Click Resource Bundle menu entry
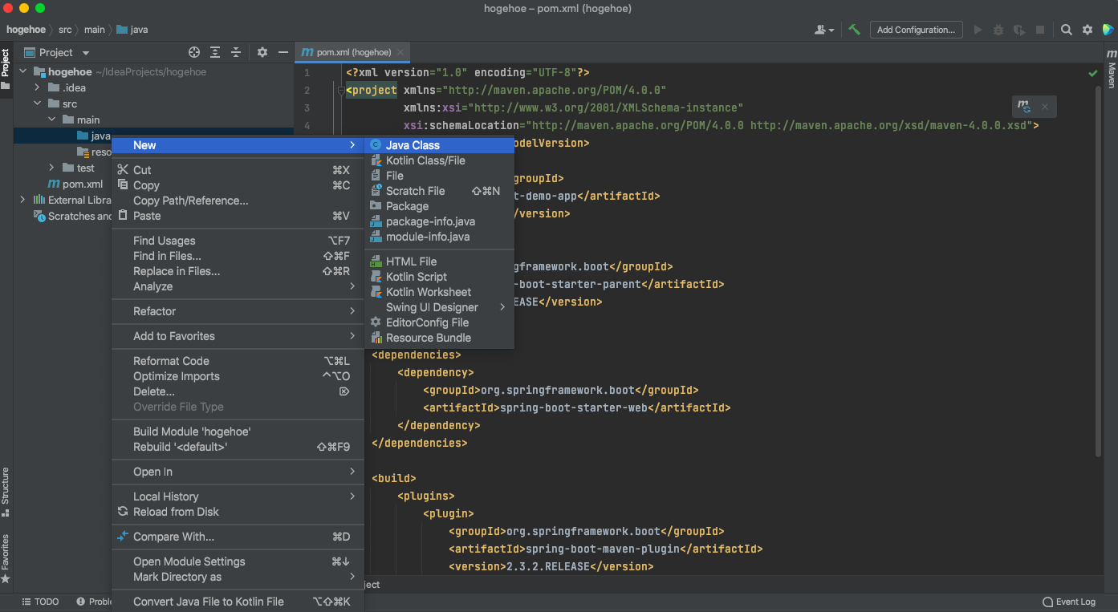Image resolution: width=1118 pixels, height=612 pixels. 439,338
